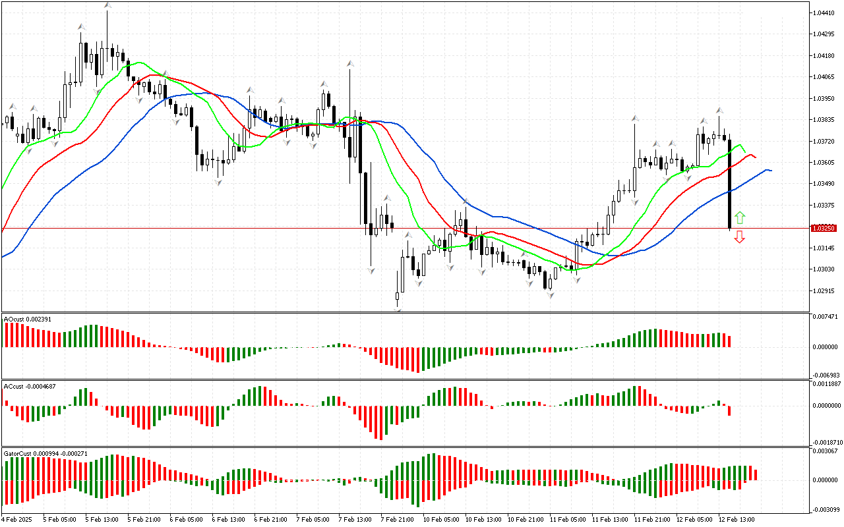Click the 5 Feb 21:00 time axis label

click(144, 520)
